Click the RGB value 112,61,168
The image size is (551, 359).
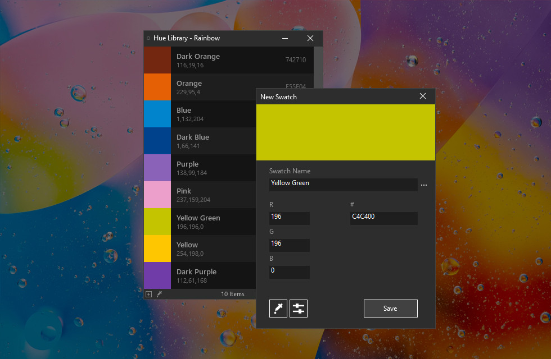click(x=192, y=281)
